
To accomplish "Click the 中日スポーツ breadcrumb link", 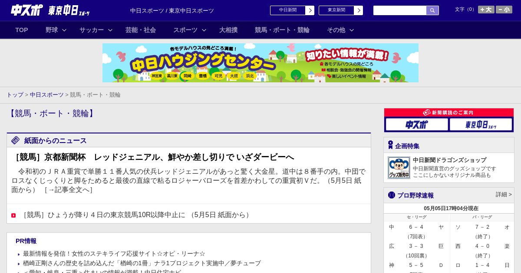I will coord(47,94).
